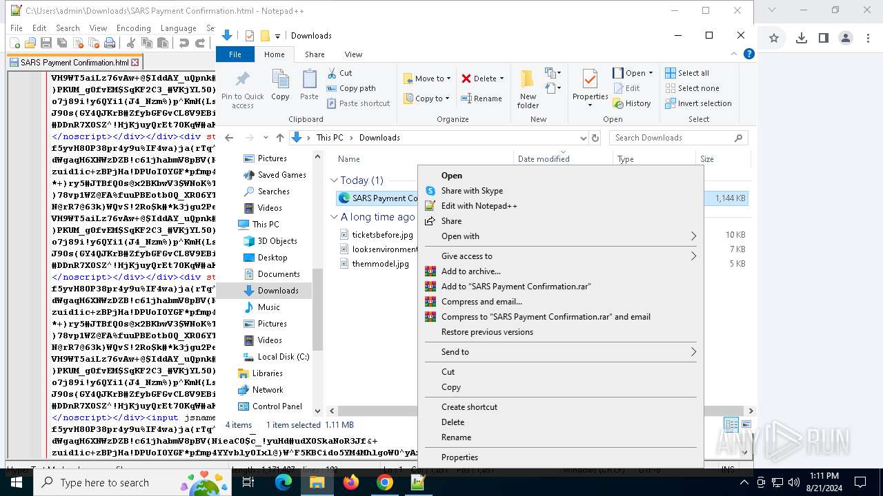The image size is (883, 496).
Task: Open Task View on the taskbar
Action: 248,482
